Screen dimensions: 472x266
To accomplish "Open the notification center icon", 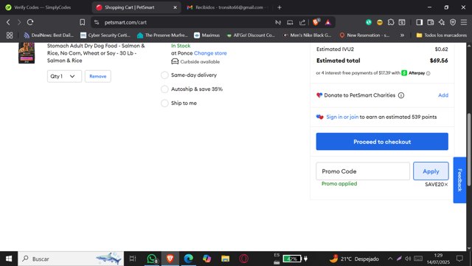I will [459, 259].
